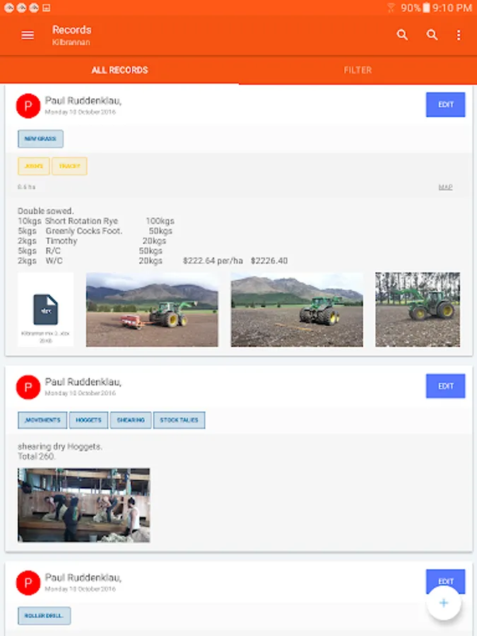Select the SHEARING tag
The width and height of the screenshot is (477, 636).
[x=131, y=420]
